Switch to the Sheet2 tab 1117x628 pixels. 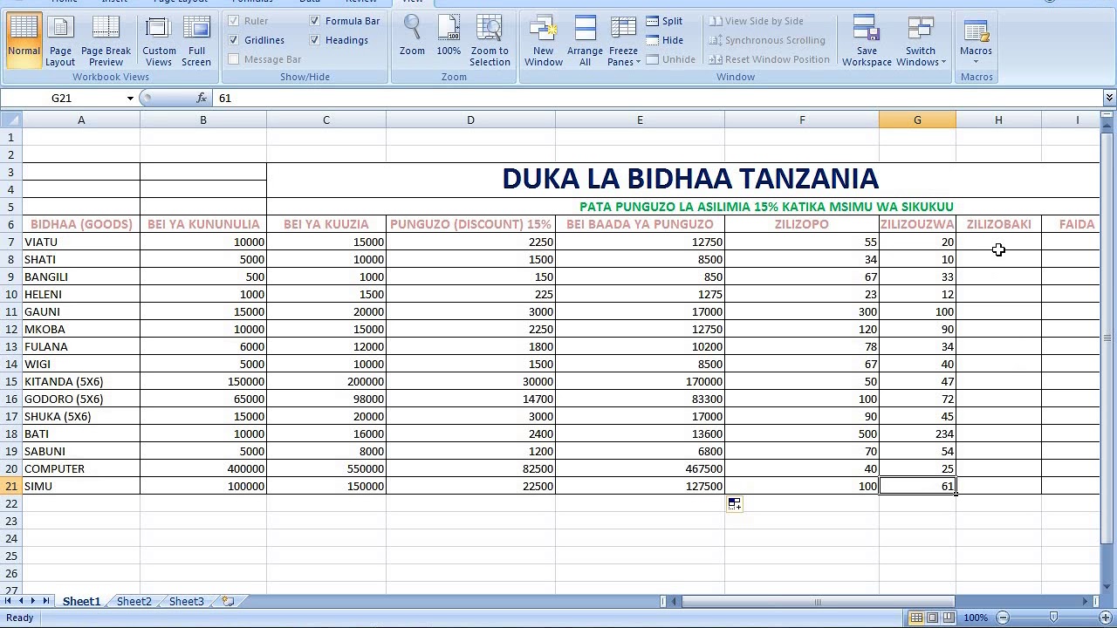[x=134, y=601]
